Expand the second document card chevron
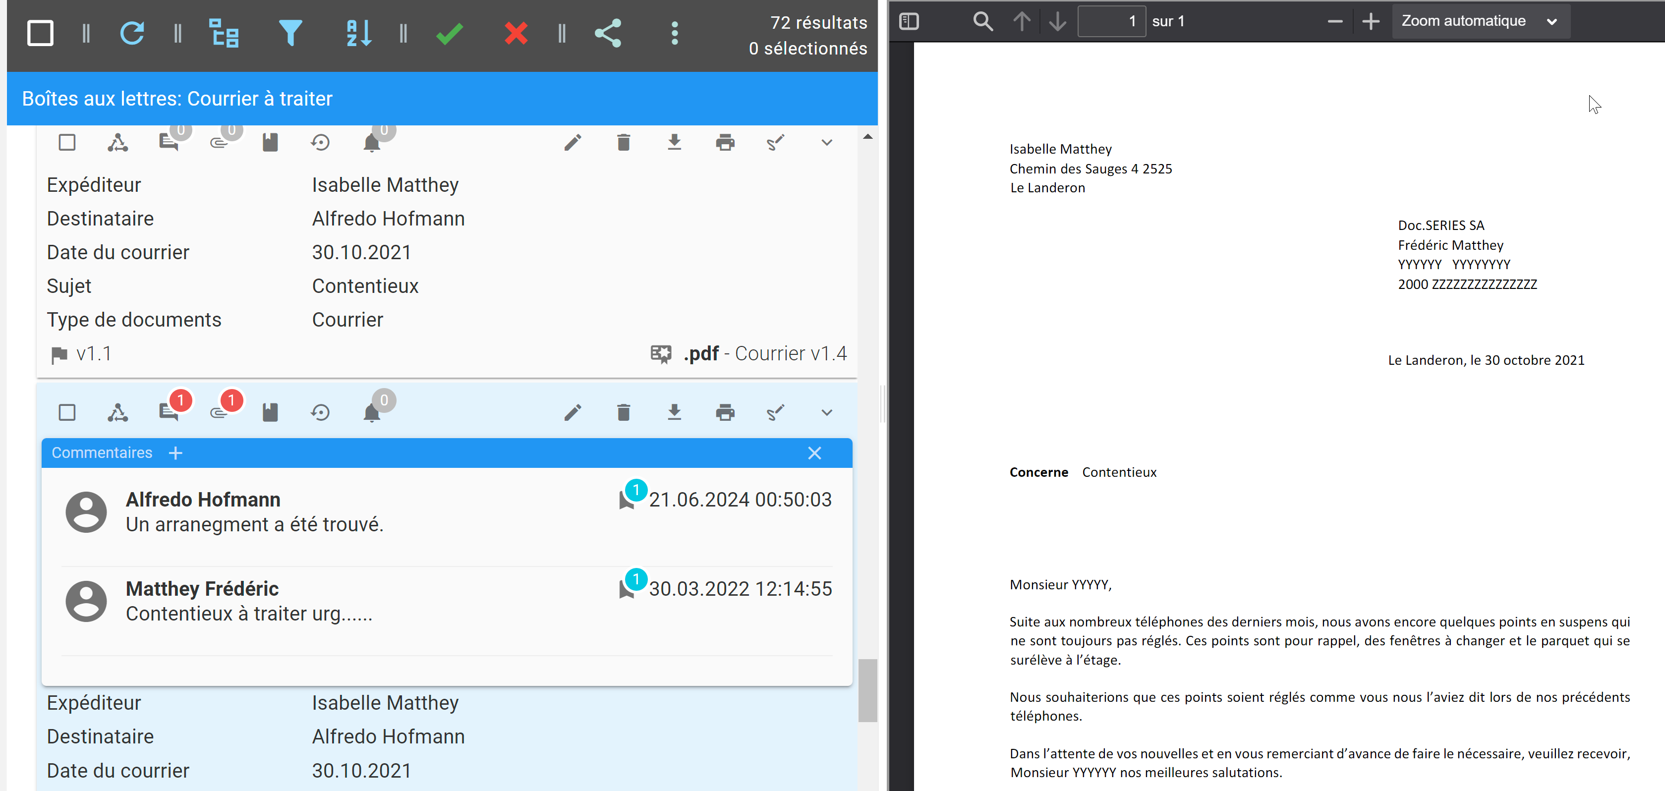Viewport: 1665px width, 791px height. pos(827,412)
